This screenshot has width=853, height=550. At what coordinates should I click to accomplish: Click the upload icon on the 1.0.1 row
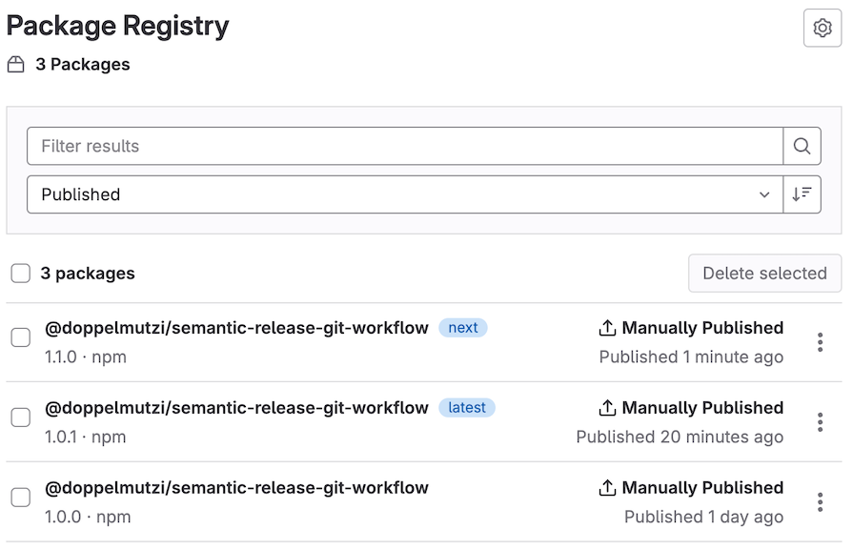pyautogui.click(x=607, y=407)
